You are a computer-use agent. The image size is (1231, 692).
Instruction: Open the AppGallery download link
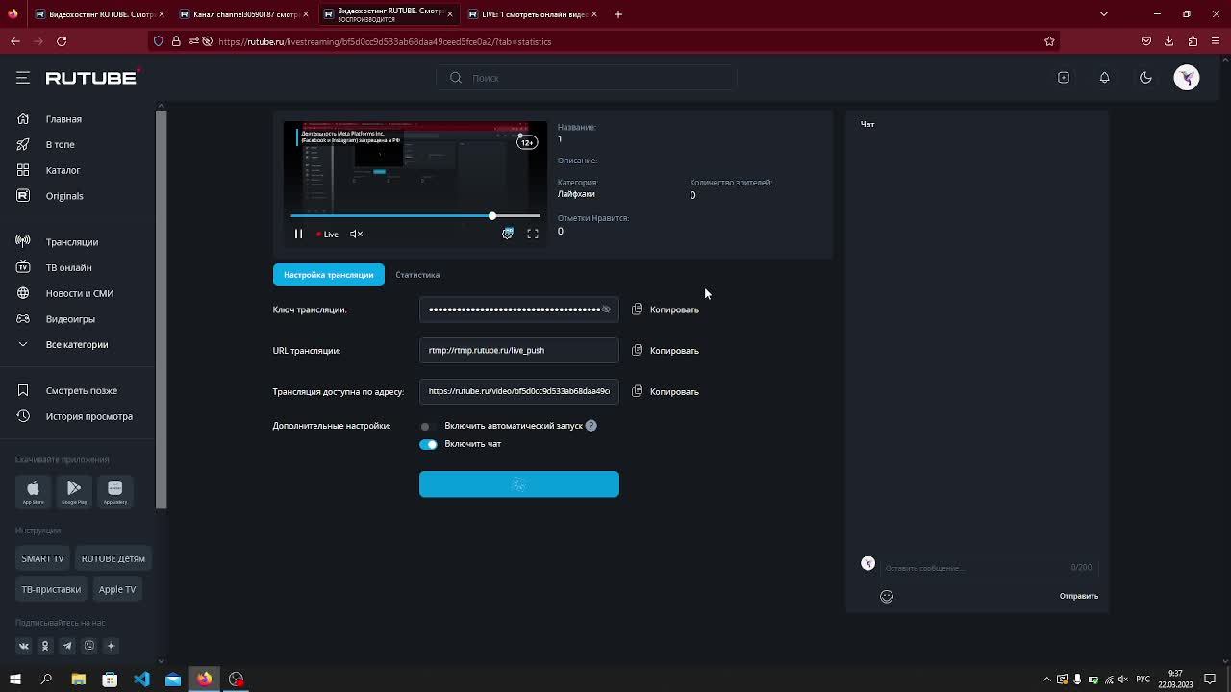tap(115, 491)
